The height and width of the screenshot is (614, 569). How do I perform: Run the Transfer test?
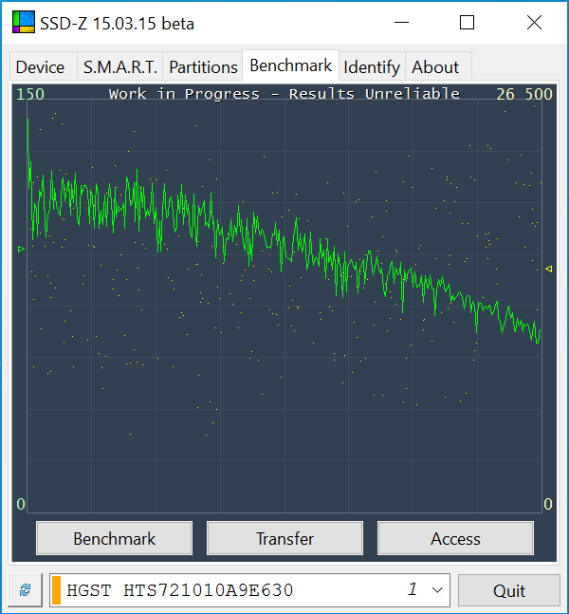[x=284, y=538]
